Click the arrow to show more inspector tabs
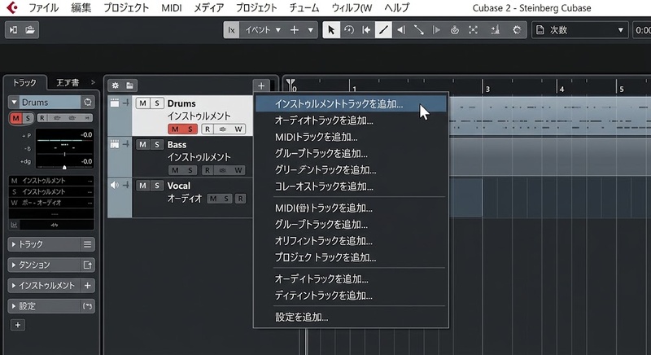Image resolution: width=651 pixels, height=355 pixels. (x=93, y=82)
